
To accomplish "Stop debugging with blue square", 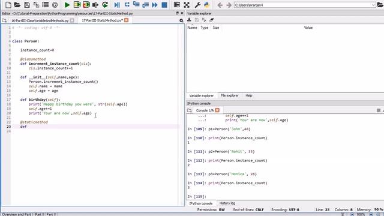I will pos(164,5).
